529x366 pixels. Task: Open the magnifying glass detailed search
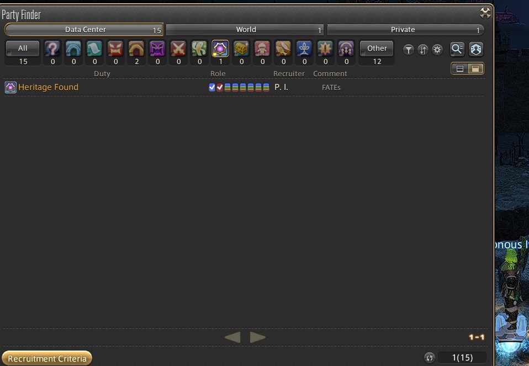(457, 49)
